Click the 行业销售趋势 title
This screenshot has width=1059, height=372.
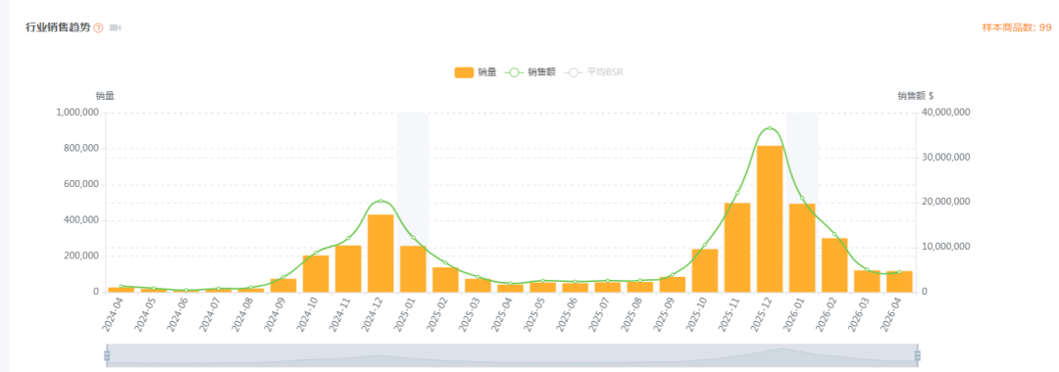[x=58, y=27]
